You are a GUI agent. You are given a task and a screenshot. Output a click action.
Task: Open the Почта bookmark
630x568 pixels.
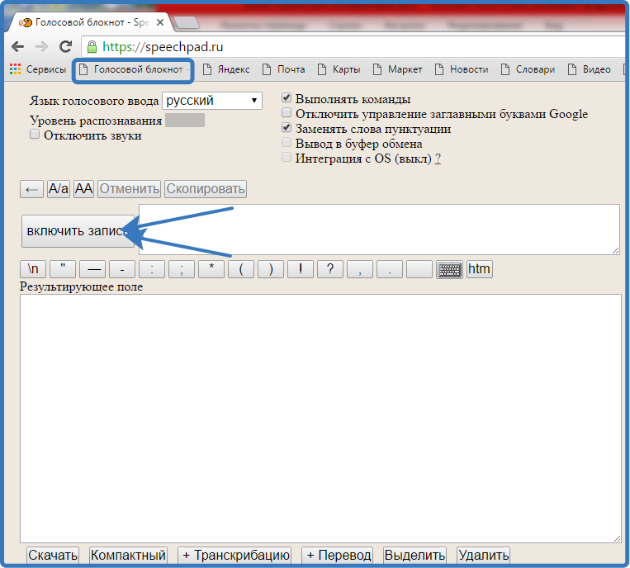click(x=284, y=69)
